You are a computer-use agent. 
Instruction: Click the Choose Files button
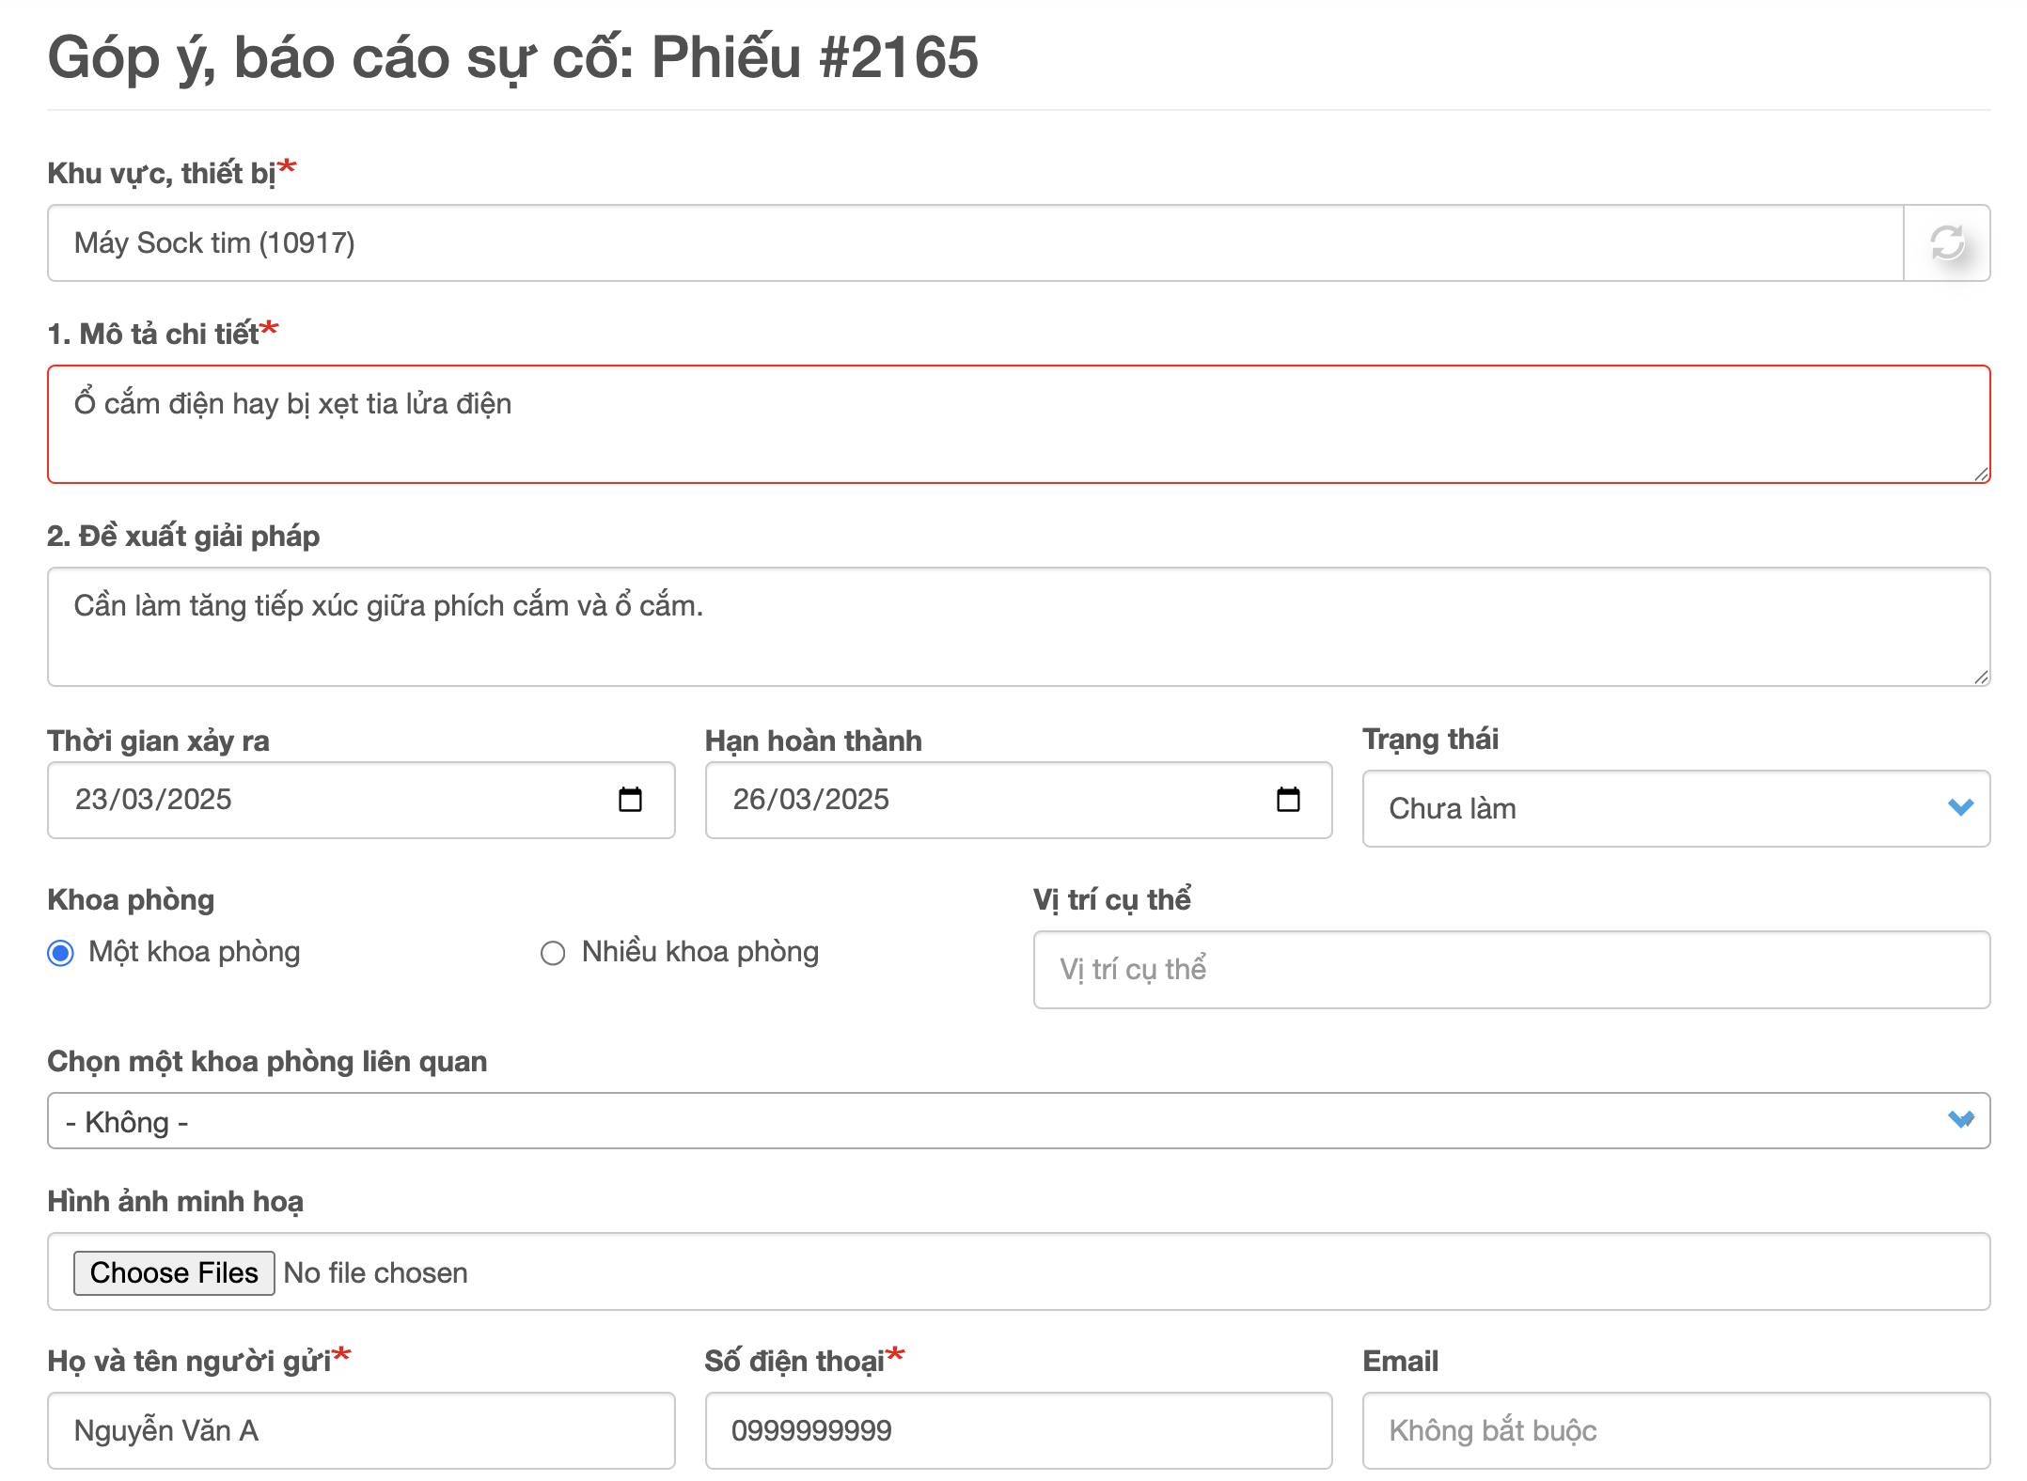(174, 1272)
